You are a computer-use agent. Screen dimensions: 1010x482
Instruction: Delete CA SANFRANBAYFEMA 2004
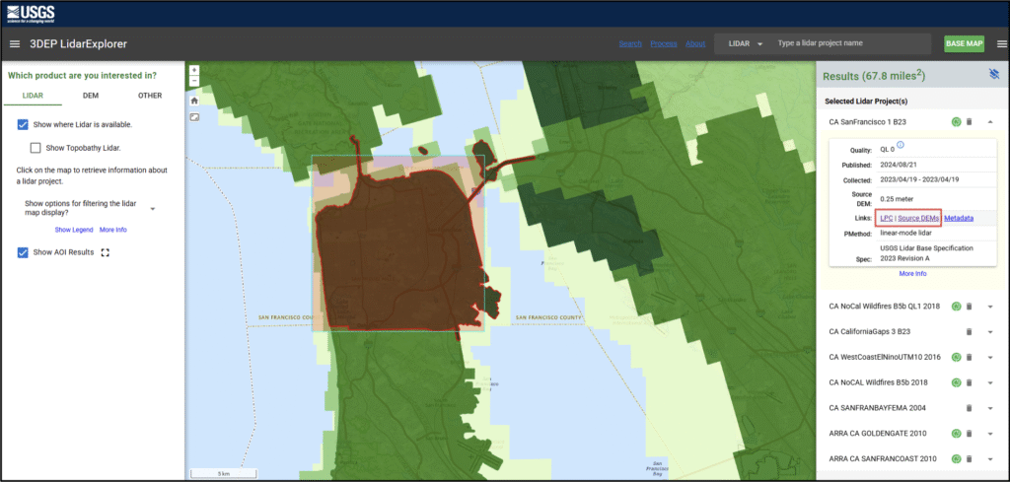(969, 408)
